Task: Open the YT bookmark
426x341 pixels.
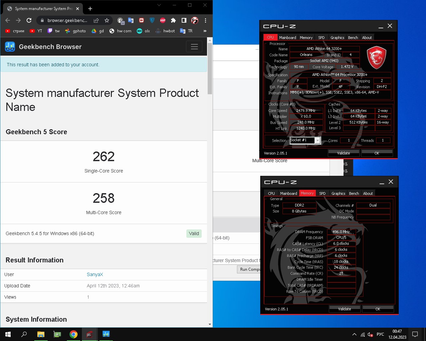Action: click(x=36, y=31)
